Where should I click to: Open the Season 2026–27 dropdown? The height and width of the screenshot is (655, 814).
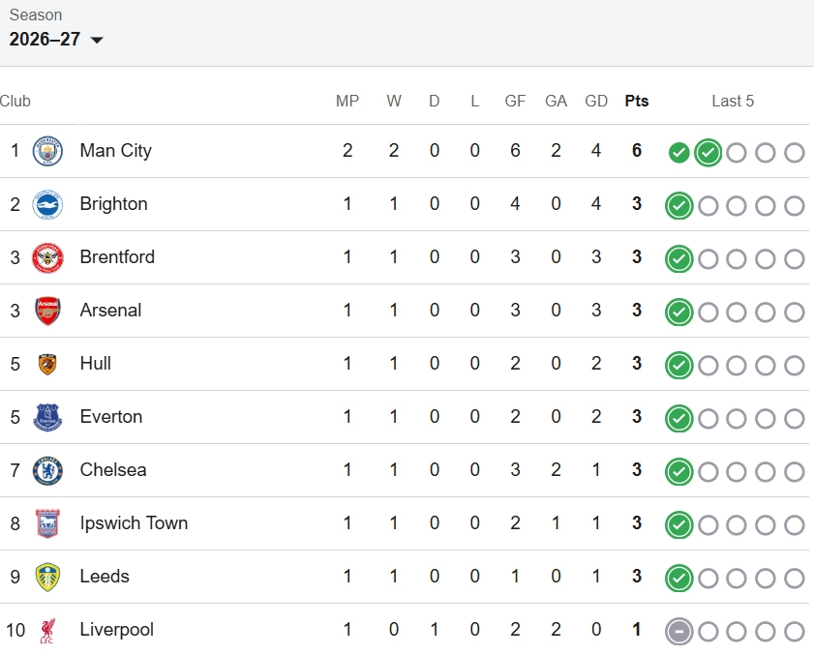[x=56, y=39]
